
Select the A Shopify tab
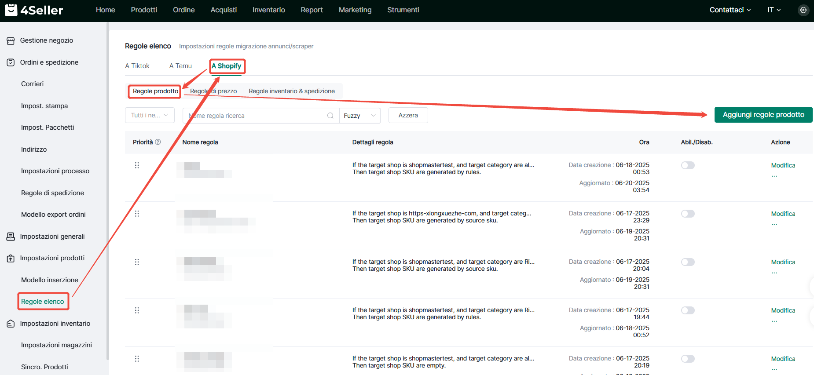227,66
